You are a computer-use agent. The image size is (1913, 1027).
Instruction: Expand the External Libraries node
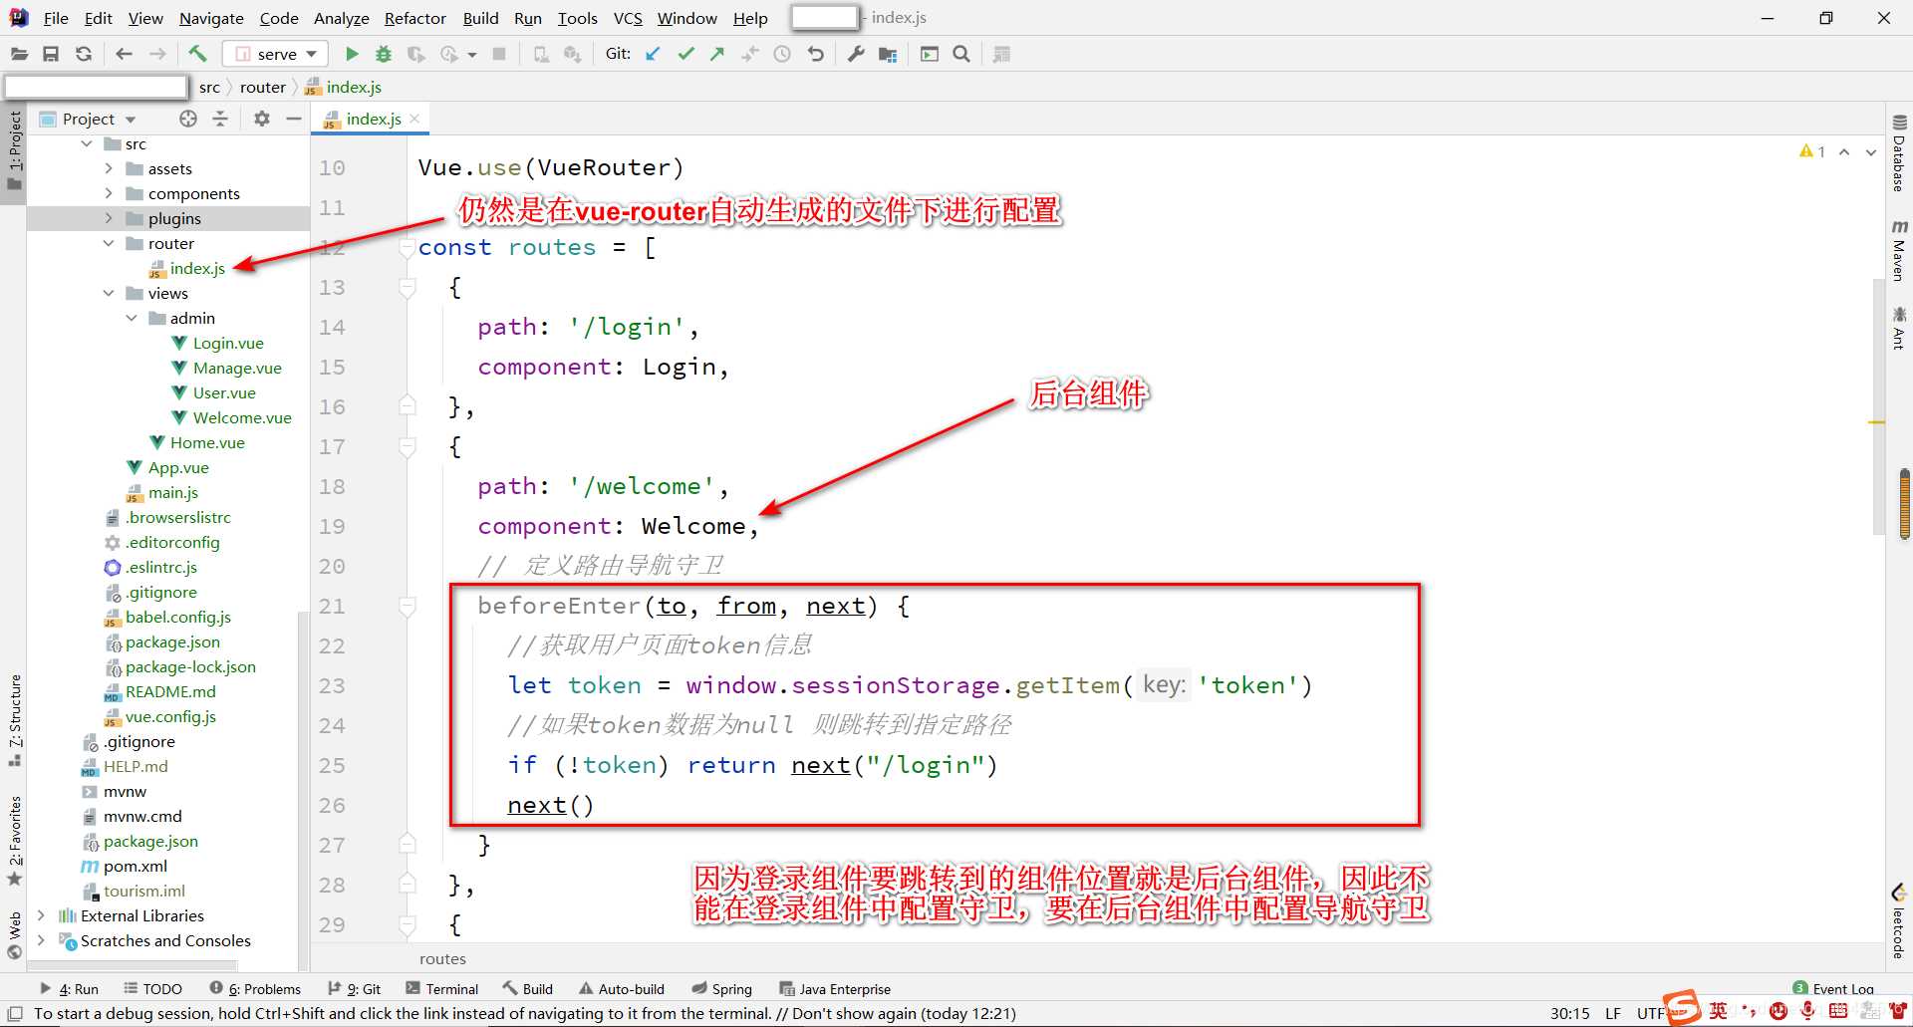pos(41,915)
